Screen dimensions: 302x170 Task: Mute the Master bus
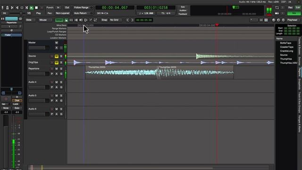(x=57, y=42)
